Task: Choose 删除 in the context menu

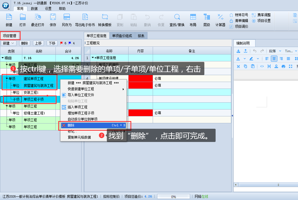Action: pos(93,125)
